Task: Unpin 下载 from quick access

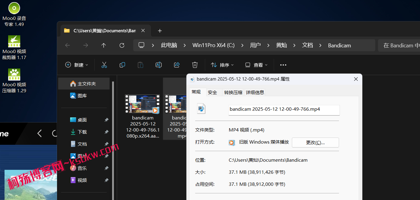Action: [106, 132]
